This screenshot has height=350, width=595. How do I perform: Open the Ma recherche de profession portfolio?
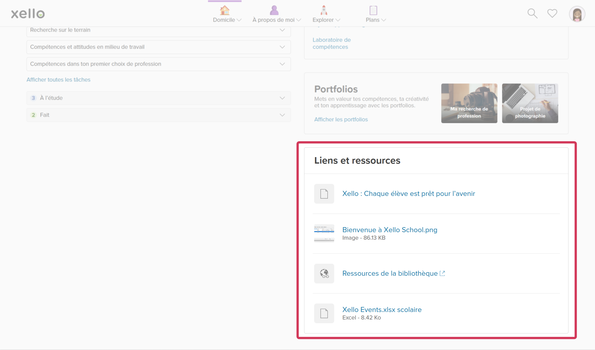[469, 103]
